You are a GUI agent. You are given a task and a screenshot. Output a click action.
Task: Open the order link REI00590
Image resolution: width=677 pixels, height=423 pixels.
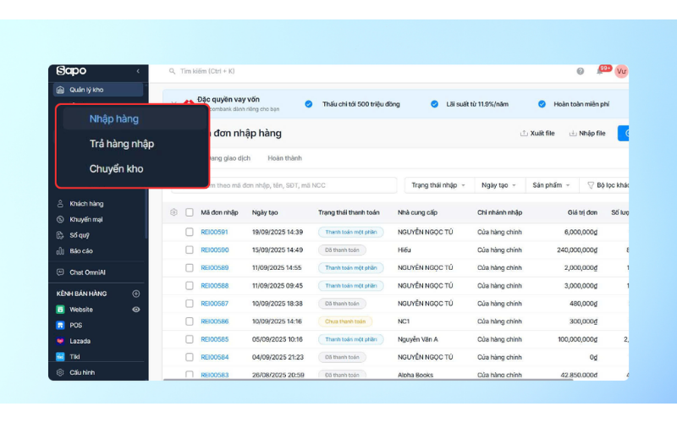214,250
